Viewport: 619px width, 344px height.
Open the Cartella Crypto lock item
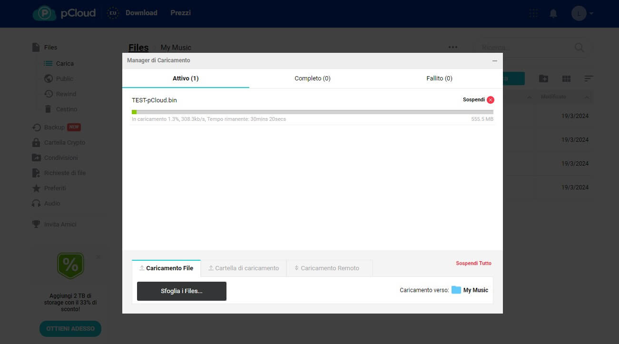pyautogui.click(x=64, y=142)
